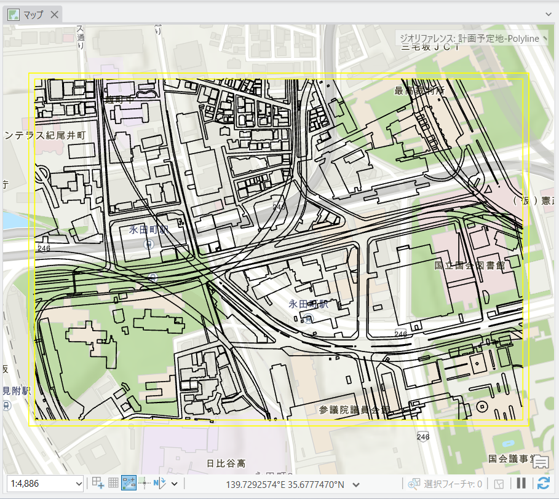Open the coordinate display format dropdown
Viewport: 559px width, 499px height.
(x=354, y=484)
